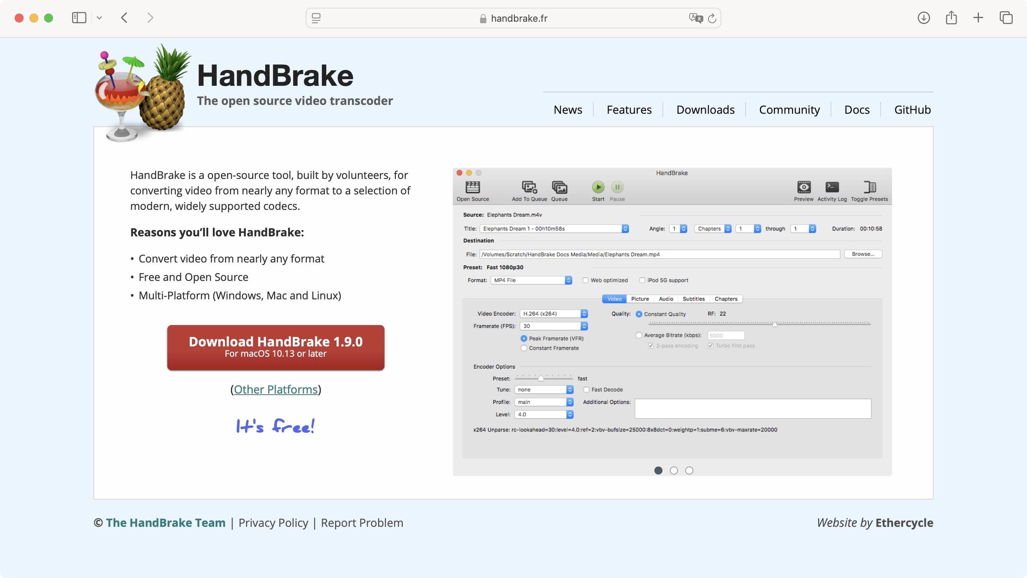Enable the iPod 5G support checkbox
This screenshot has width=1027, height=578.
(x=642, y=281)
